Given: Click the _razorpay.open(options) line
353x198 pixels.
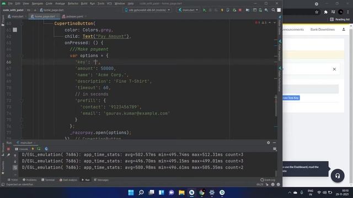Looking at the screenshot, I should click(100, 133).
